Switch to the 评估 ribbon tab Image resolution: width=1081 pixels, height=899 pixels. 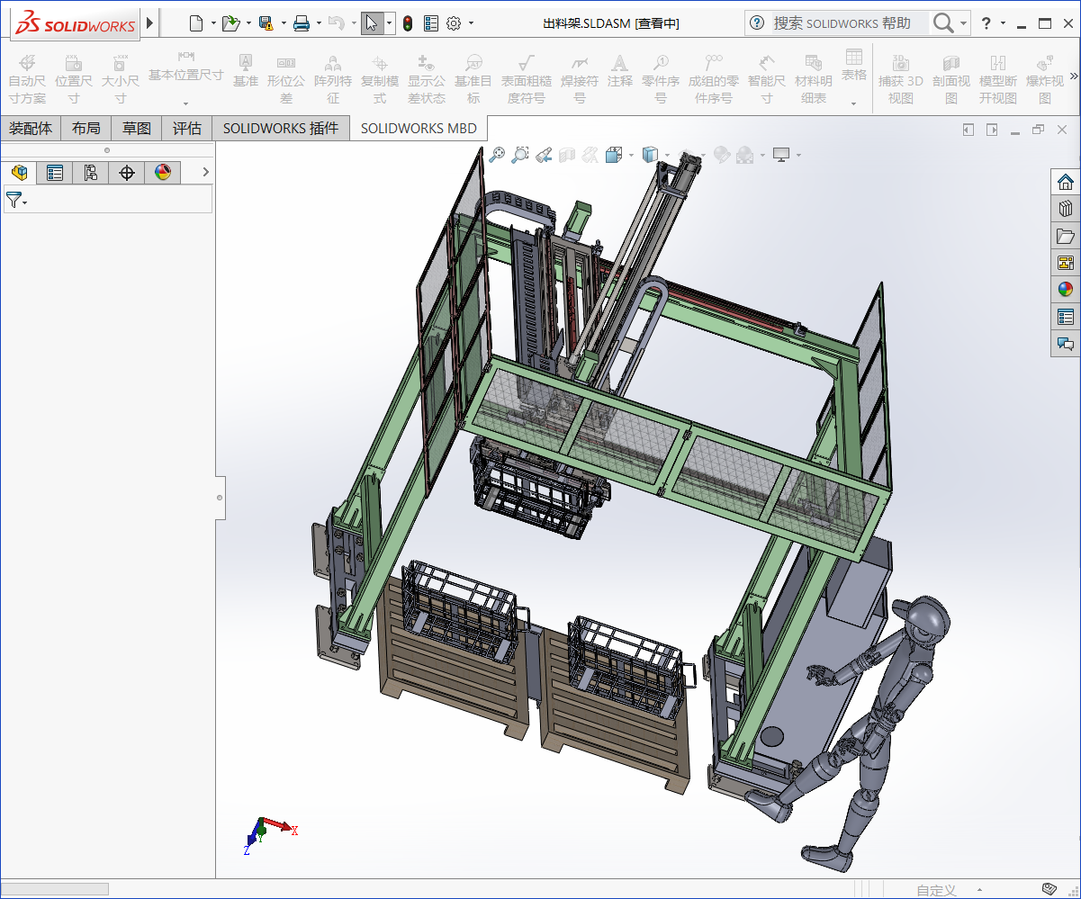tap(186, 128)
